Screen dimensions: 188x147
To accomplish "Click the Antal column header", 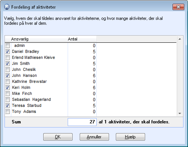I will pyautogui.click(x=82, y=39).
